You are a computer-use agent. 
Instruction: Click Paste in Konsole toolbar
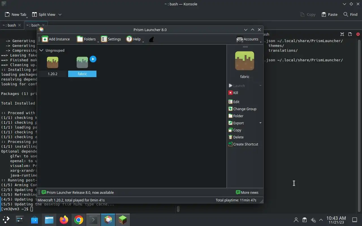(x=329, y=14)
